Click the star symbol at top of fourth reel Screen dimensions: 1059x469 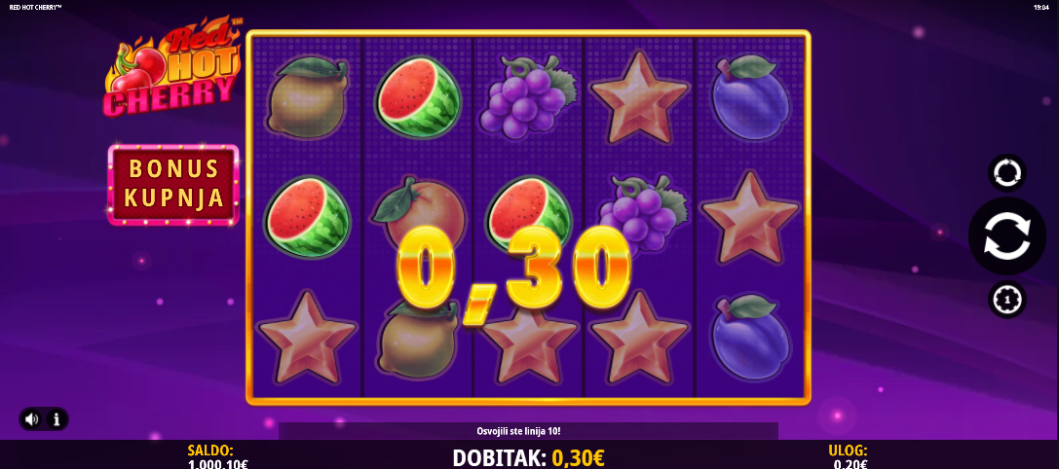point(639,97)
